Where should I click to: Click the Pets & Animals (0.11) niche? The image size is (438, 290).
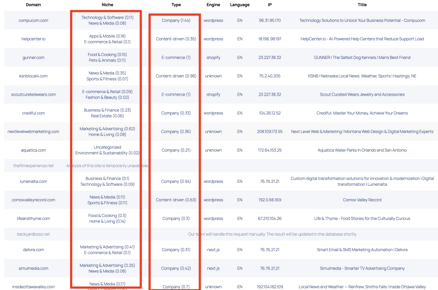[x=107, y=60]
